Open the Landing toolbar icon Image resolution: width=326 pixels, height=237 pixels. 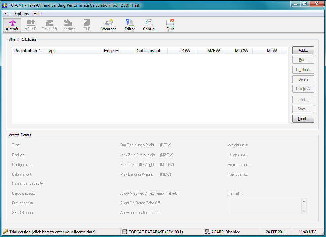68,25
